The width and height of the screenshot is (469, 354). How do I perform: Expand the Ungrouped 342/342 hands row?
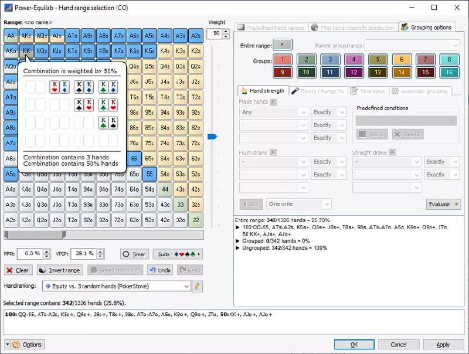point(238,248)
